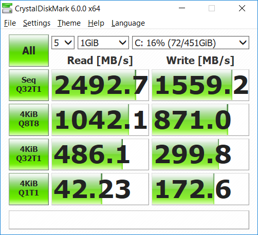Click the Read [MB/s] column header

click(x=100, y=61)
